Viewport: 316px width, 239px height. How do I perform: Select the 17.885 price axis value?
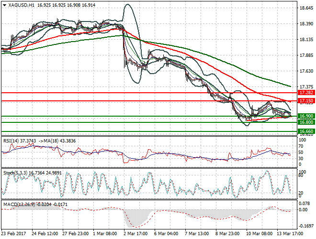(306, 55)
